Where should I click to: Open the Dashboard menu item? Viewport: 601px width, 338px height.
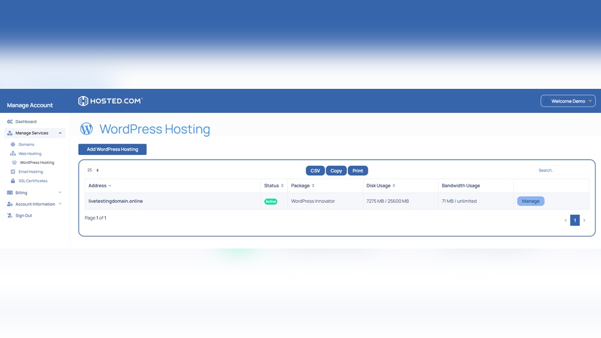pyautogui.click(x=26, y=121)
